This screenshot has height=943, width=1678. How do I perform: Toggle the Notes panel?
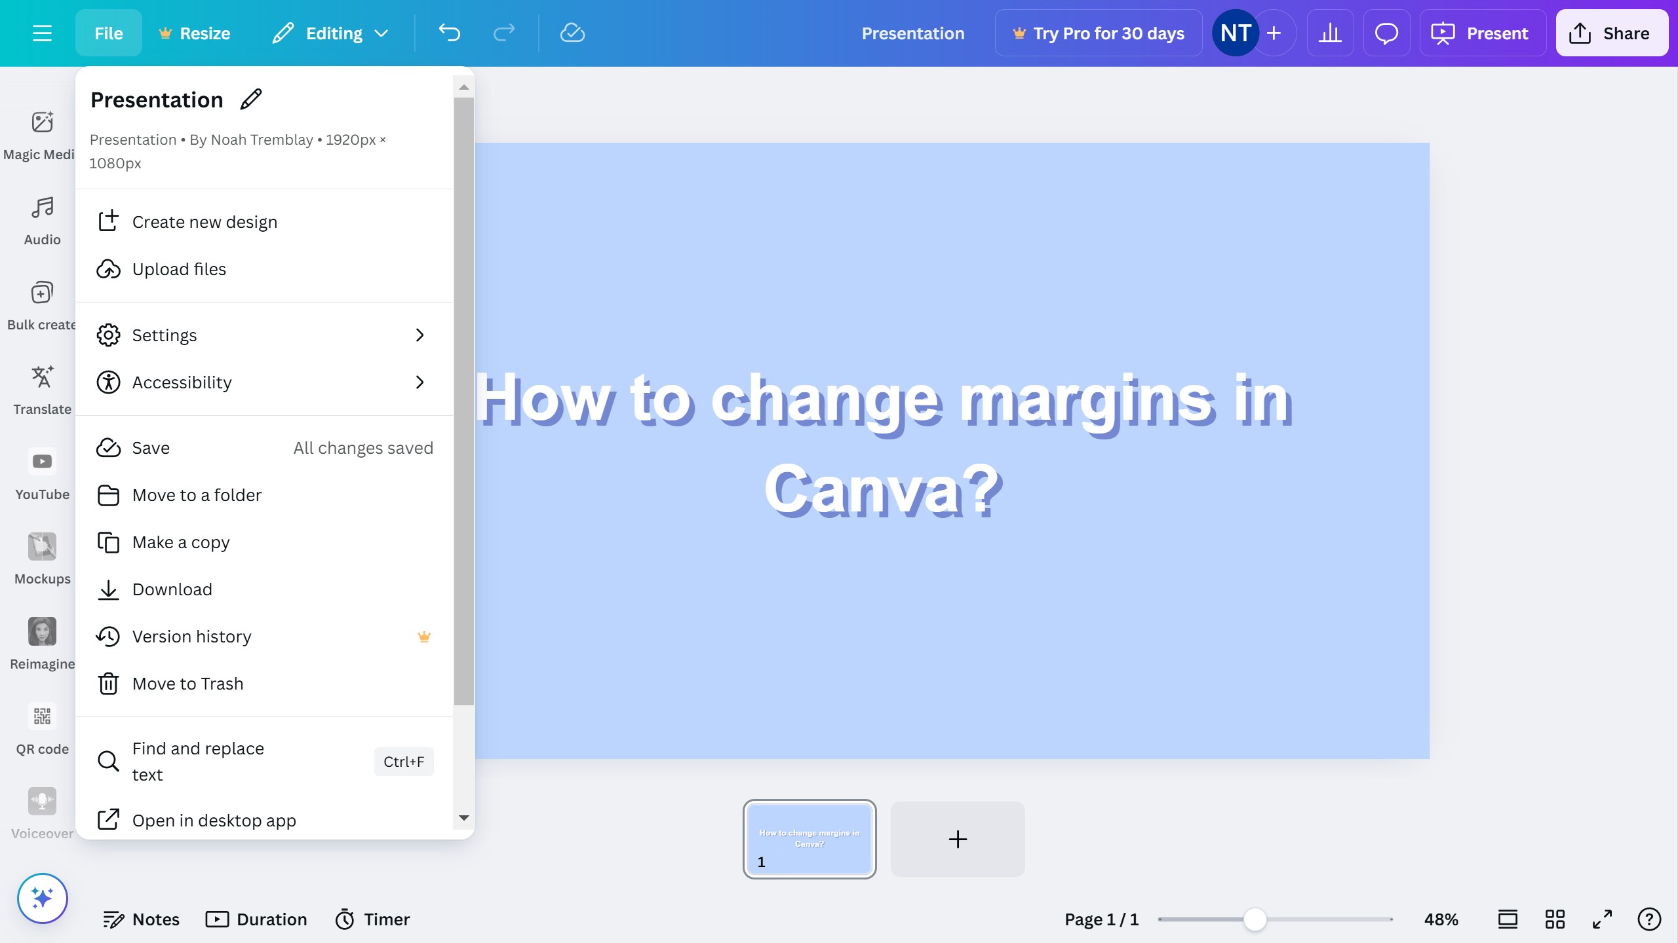click(142, 919)
